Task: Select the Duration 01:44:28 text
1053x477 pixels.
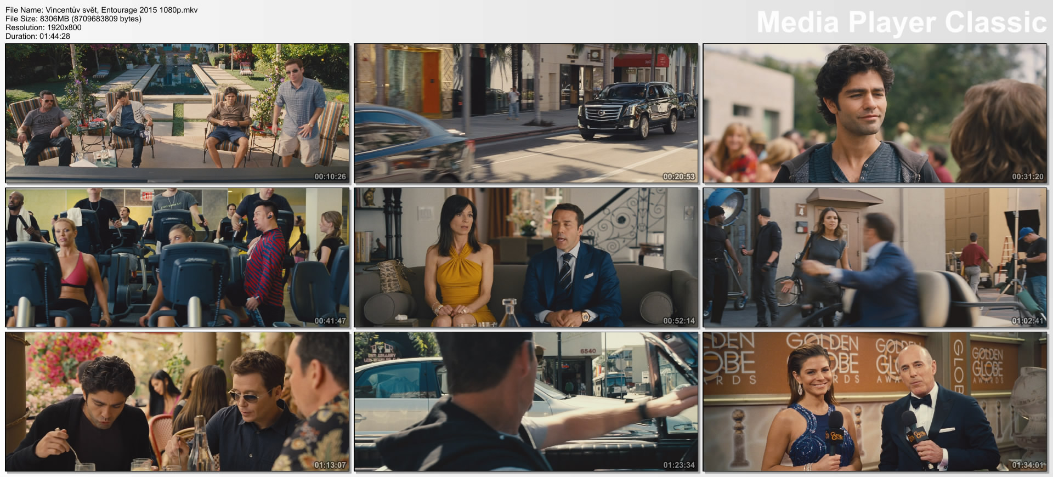Action: [38, 36]
